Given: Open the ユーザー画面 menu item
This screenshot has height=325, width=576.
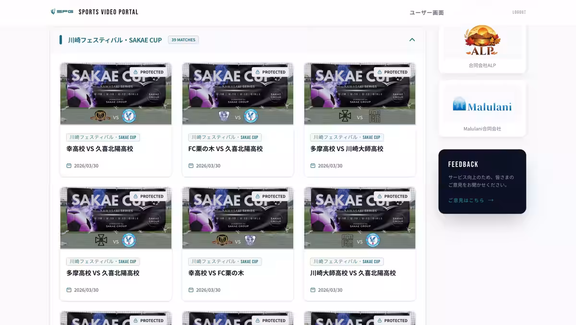Looking at the screenshot, I should pyautogui.click(x=427, y=12).
